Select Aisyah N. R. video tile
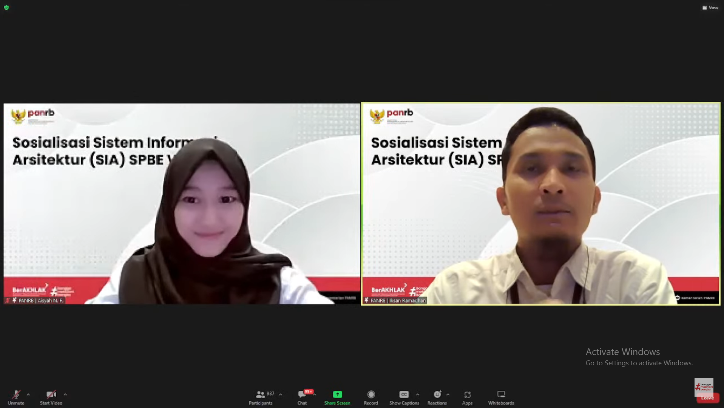This screenshot has width=724, height=408. pyautogui.click(x=182, y=204)
